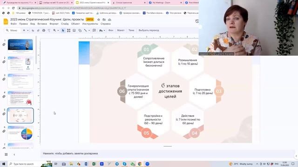Open the Trello bookmark
The image size is (298, 167).
pos(61,13)
